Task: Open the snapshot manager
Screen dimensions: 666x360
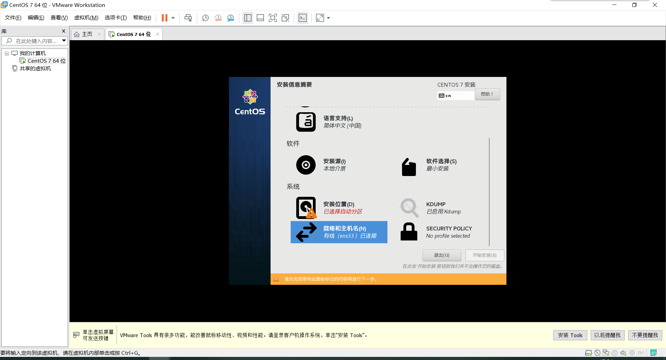Action: [x=231, y=18]
